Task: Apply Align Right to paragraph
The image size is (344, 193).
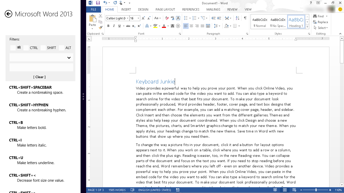Action: click(x=197, y=26)
